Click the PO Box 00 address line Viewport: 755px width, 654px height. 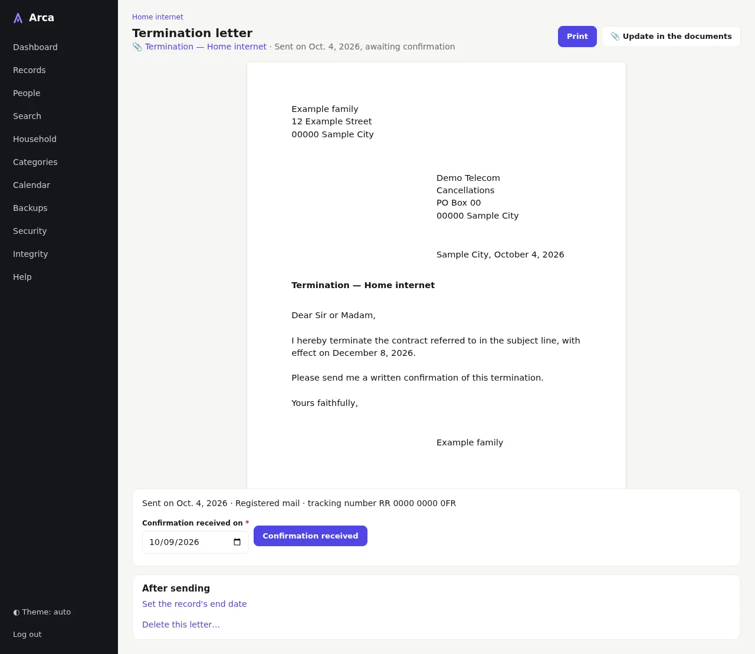(458, 203)
